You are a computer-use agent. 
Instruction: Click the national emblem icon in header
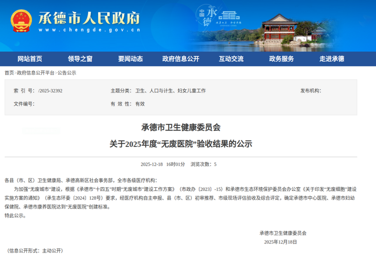pyautogui.click(x=21, y=21)
